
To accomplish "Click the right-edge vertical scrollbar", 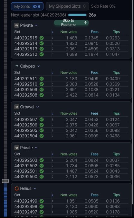I will (x=132, y=101).
